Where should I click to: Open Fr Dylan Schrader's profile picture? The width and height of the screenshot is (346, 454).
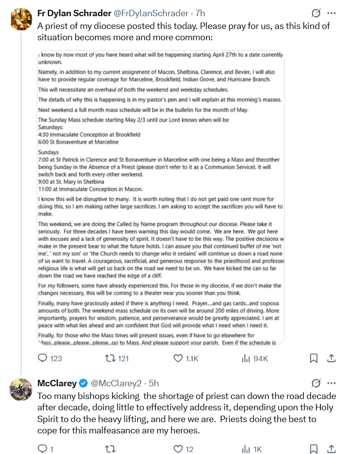click(21, 20)
